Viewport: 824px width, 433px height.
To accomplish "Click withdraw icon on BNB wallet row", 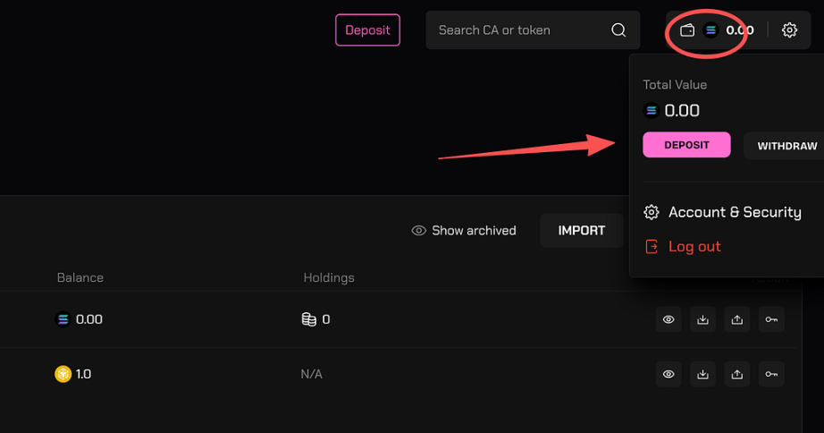I will tap(737, 374).
